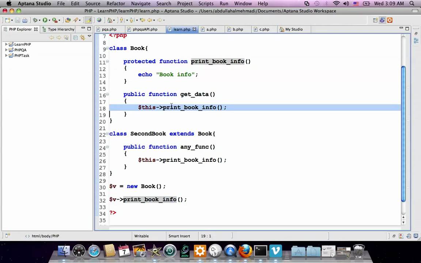
Task: Click the Last Edit Location icon
Action: [142, 20]
